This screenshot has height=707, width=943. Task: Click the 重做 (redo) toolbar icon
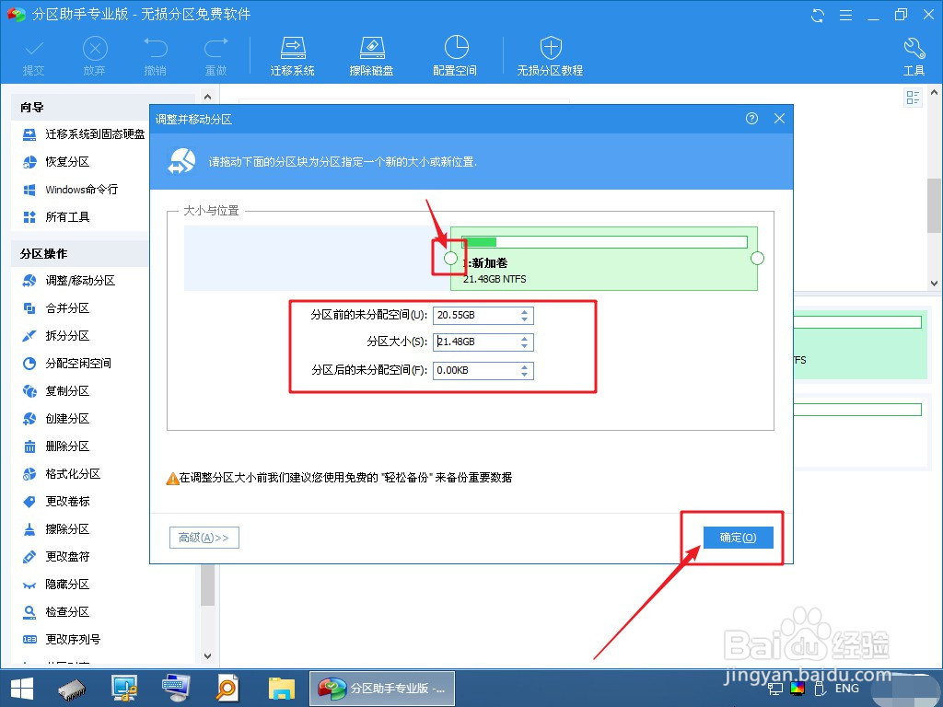(215, 56)
